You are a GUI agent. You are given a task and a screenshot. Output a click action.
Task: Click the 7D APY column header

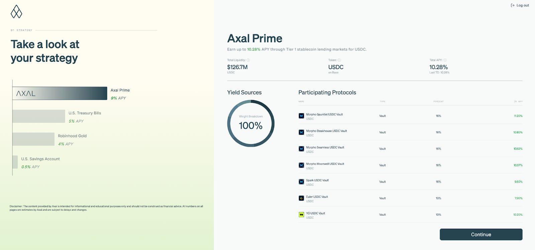[518, 101]
